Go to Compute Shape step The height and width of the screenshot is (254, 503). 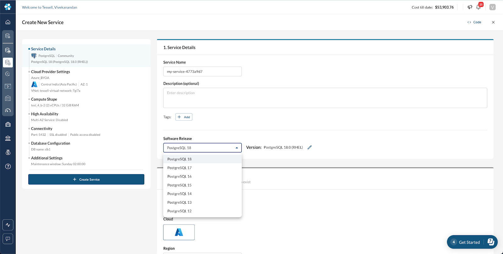pos(44,99)
